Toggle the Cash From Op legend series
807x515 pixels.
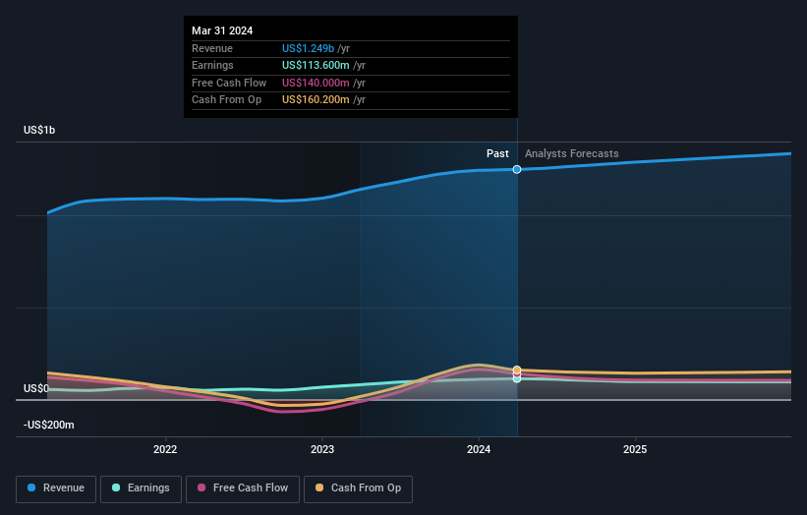(x=358, y=488)
